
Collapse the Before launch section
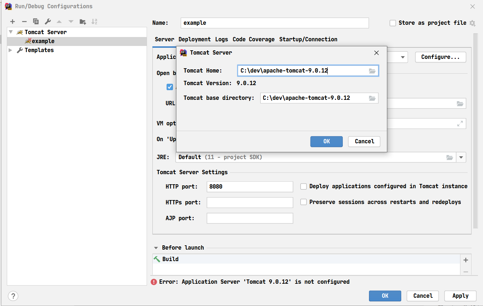[x=156, y=248]
